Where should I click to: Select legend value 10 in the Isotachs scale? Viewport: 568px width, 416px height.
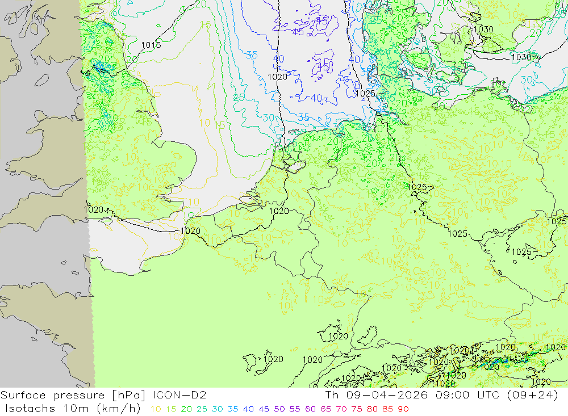[156, 409]
